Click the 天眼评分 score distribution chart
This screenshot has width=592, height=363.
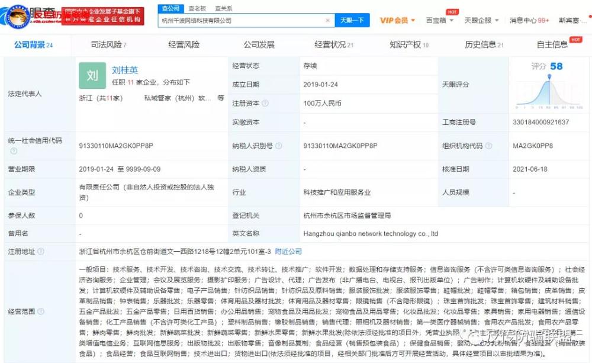pyautogui.click(x=549, y=91)
